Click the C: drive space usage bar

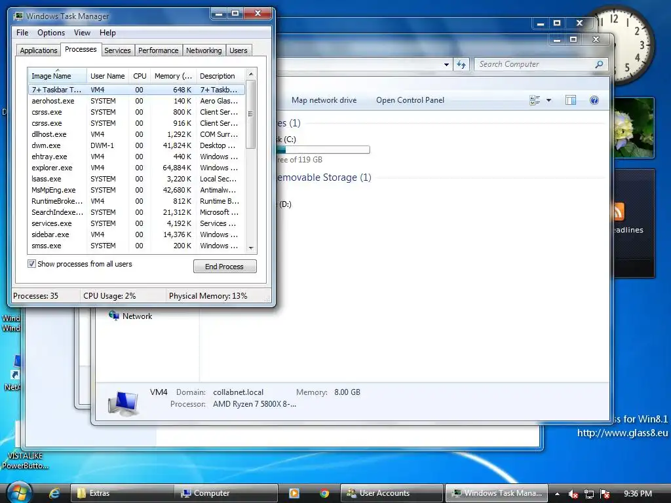click(323, 150)
